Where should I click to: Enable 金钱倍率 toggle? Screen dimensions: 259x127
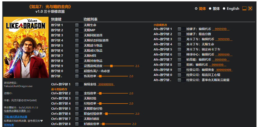(78, 93)
